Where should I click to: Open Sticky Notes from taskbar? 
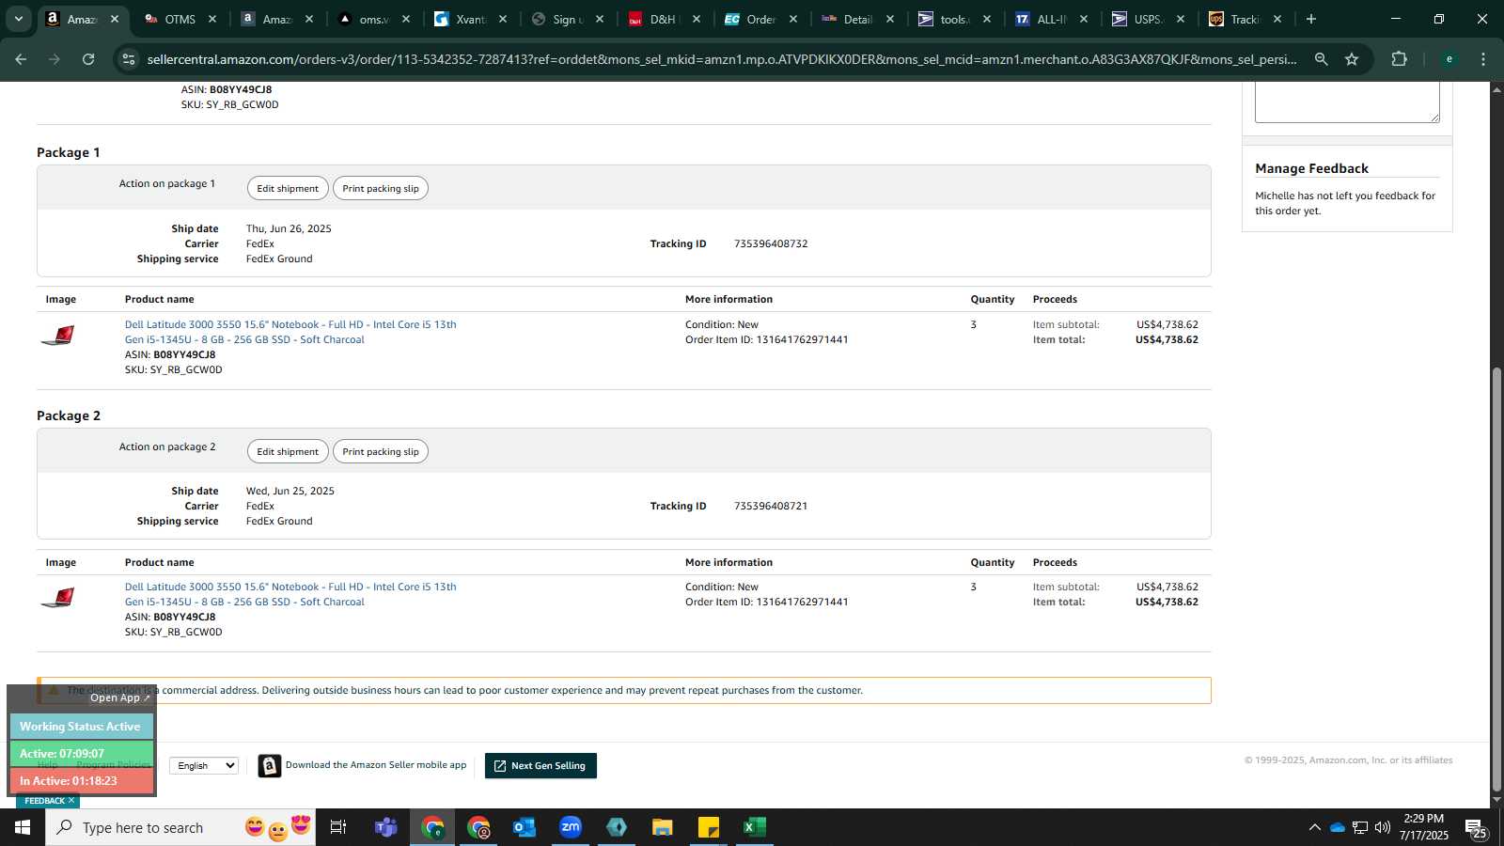point(709,827)
